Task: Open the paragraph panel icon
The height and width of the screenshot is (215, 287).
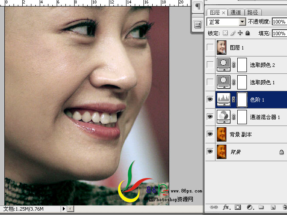Action: coord(198,7)
